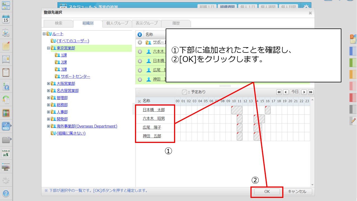Click the add arrow next to 六本木 user
The width and height of the screenshot is (357, 201).
140,52
